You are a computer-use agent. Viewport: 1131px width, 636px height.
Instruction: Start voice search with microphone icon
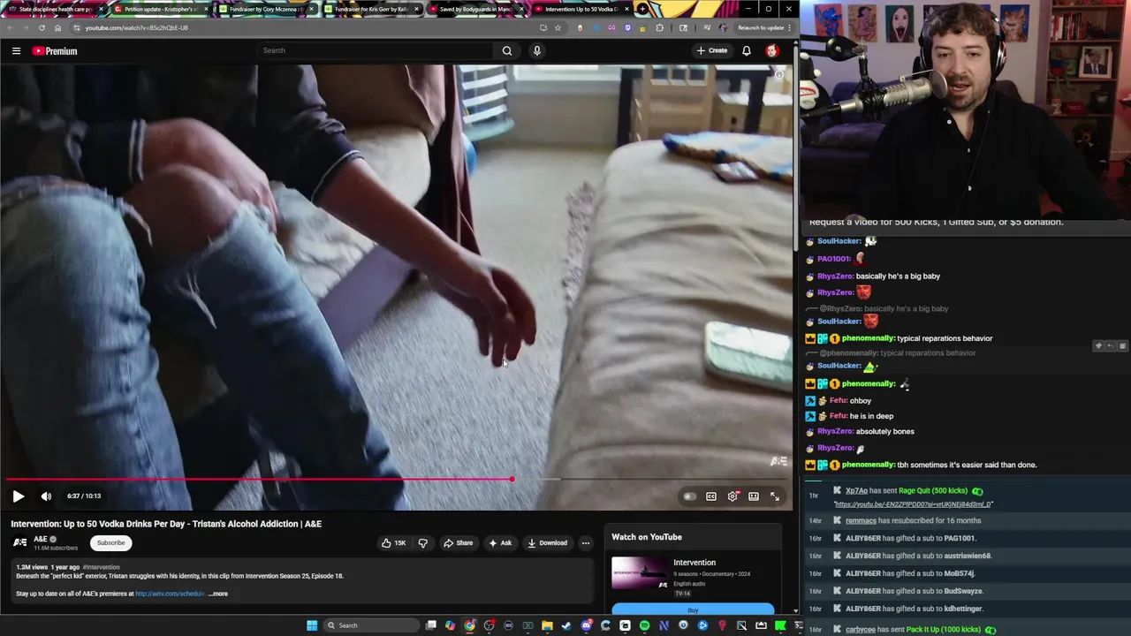536,50
